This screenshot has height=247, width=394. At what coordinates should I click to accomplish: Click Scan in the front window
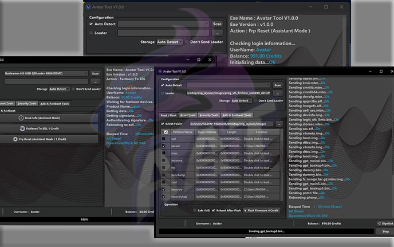[278, 85]
